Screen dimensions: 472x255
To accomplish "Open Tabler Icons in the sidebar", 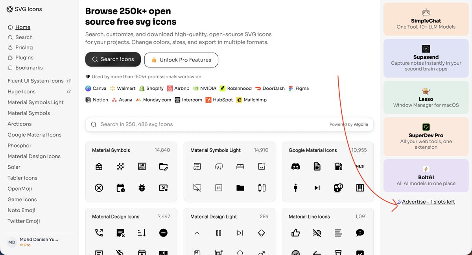I will point(22,178).
